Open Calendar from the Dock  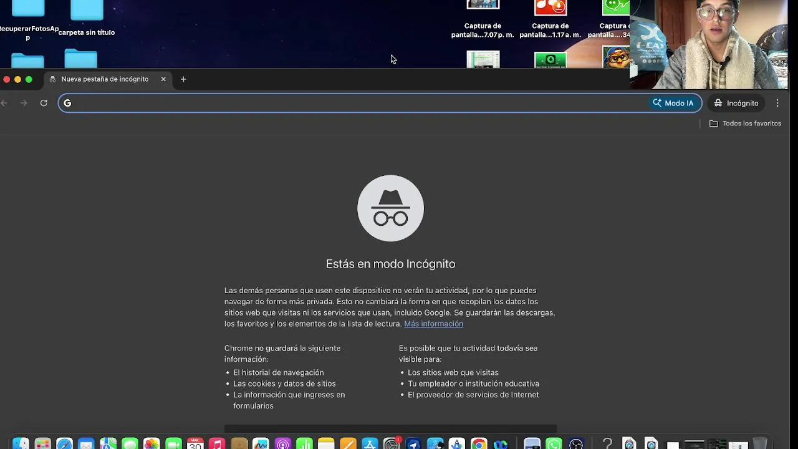(x=195, y=444)
